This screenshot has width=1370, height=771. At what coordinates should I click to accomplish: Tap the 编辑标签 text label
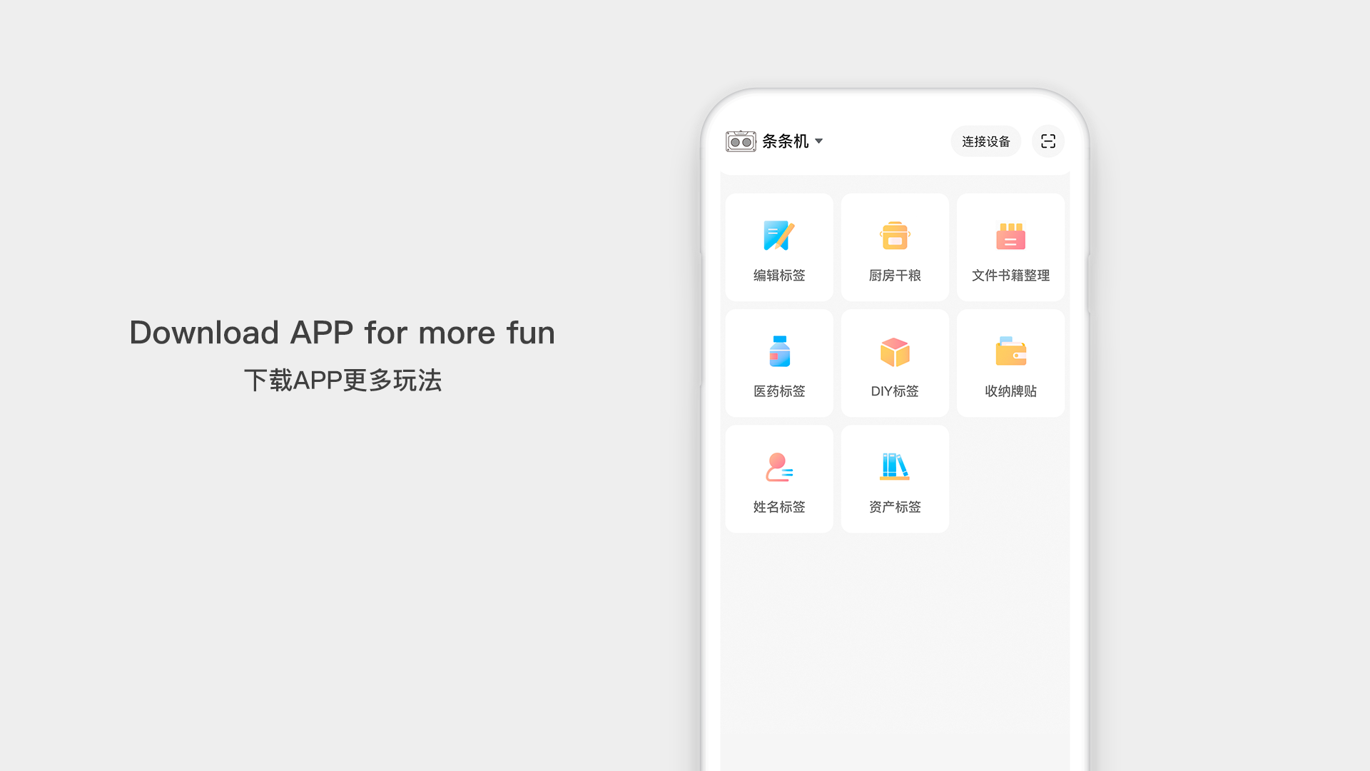[x=779, y=276]
